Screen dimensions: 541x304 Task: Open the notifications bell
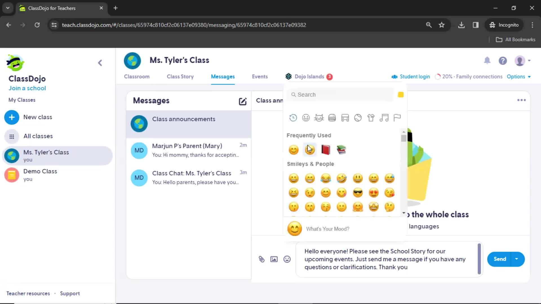pyautogui.click(x=487, y=60)
